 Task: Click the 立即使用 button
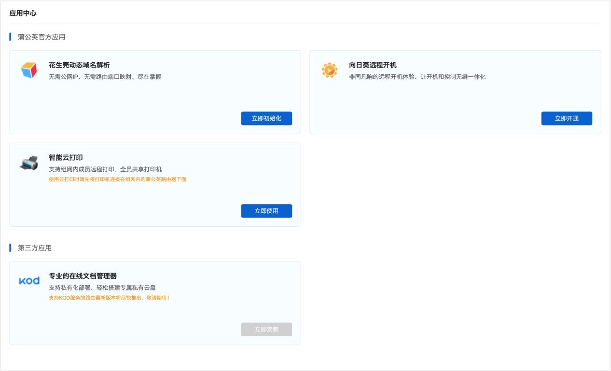[x=266, y=211]
